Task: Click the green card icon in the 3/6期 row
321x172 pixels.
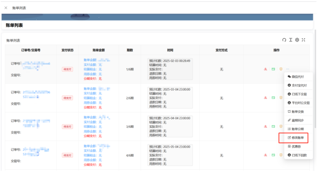Action: (x=273, y=126)
